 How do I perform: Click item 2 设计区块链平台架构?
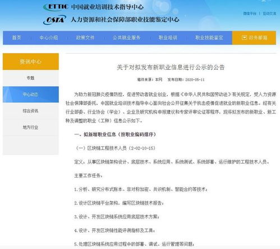(x=119, y=203)
